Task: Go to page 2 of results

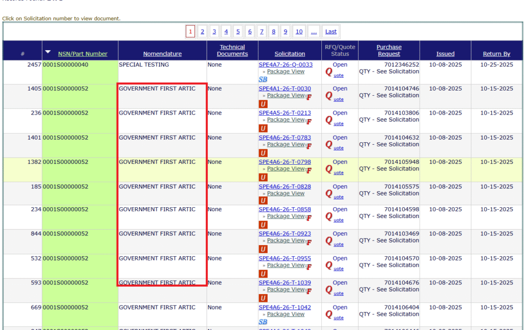Action: pyautogui.click(x=202, y=32)
